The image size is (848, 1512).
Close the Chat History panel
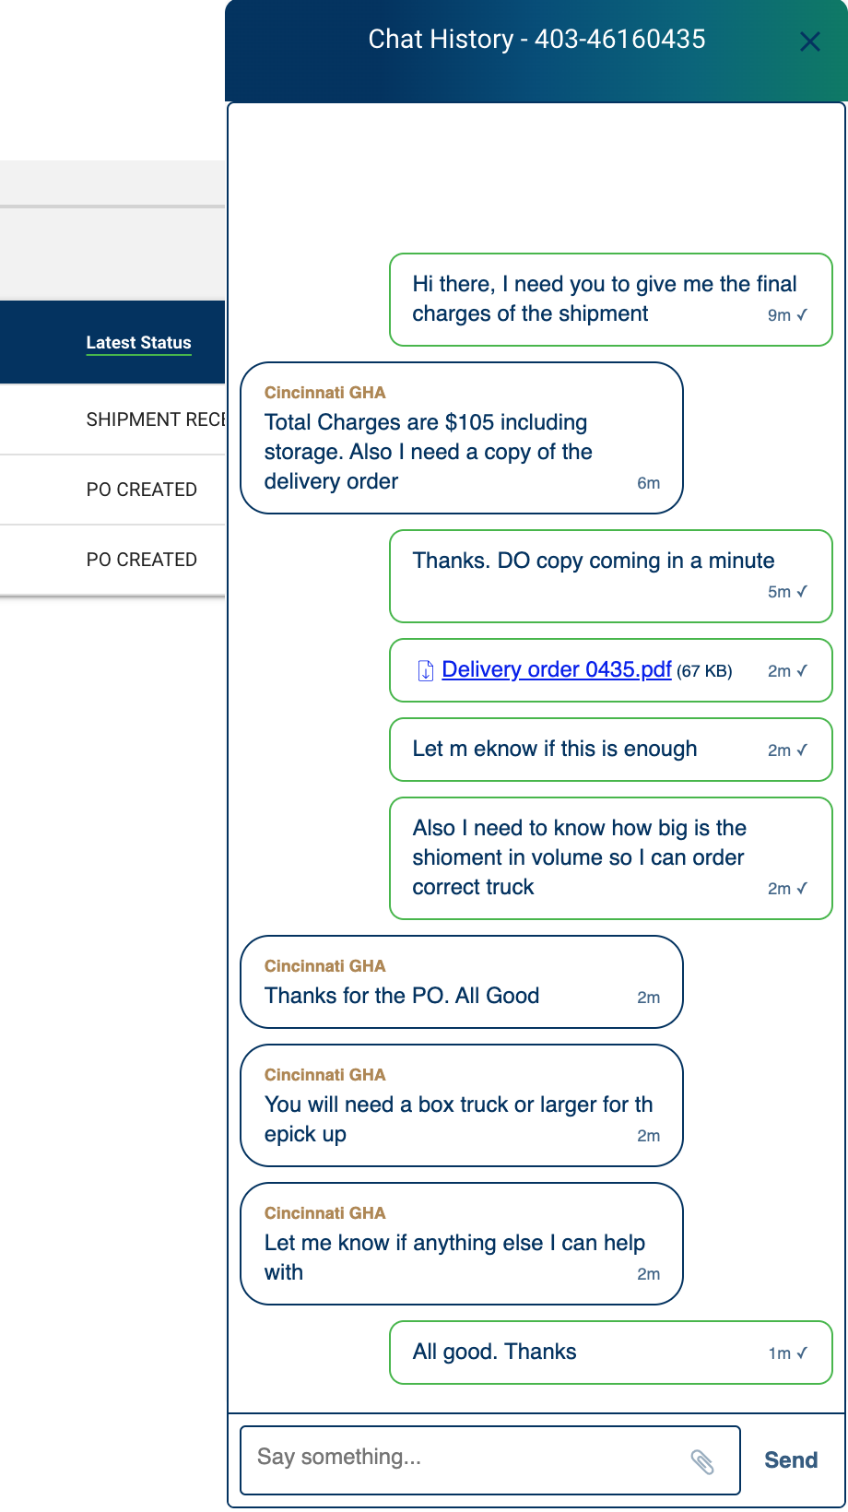(x=810, y=41)
